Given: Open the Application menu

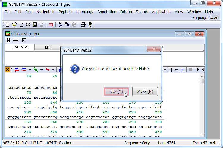Looking at the screenshot, I should [161, 12].
